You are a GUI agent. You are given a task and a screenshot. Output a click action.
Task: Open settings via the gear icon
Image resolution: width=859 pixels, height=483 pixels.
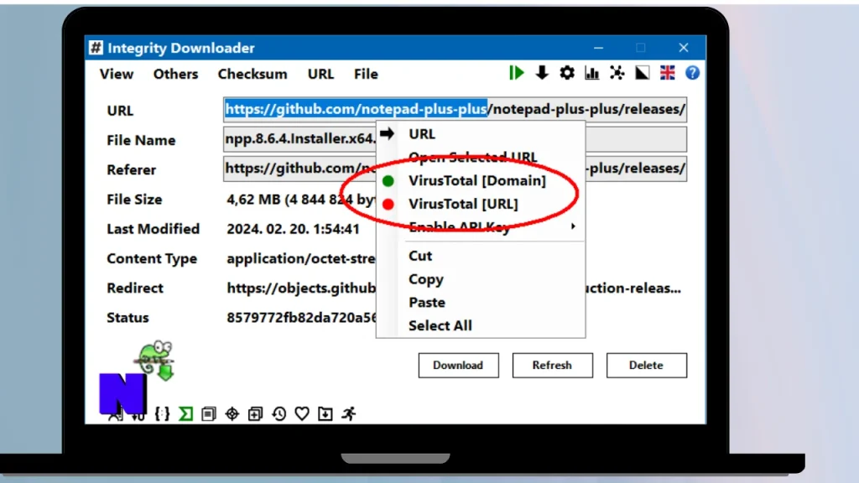pyautogui.click(x=567, y=73)
